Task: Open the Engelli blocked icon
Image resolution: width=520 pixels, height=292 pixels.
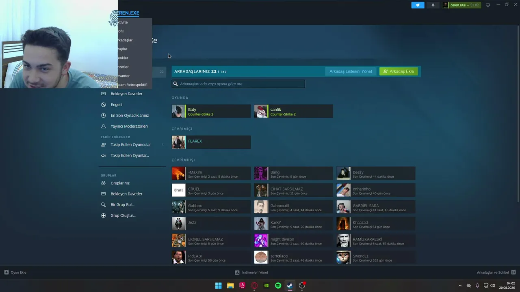Action: click(103, 105)
